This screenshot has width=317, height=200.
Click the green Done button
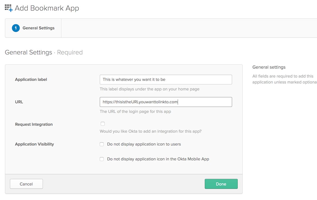tap(221, 184)
